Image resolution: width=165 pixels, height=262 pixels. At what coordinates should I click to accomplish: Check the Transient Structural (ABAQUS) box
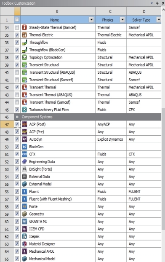(17, 72)
